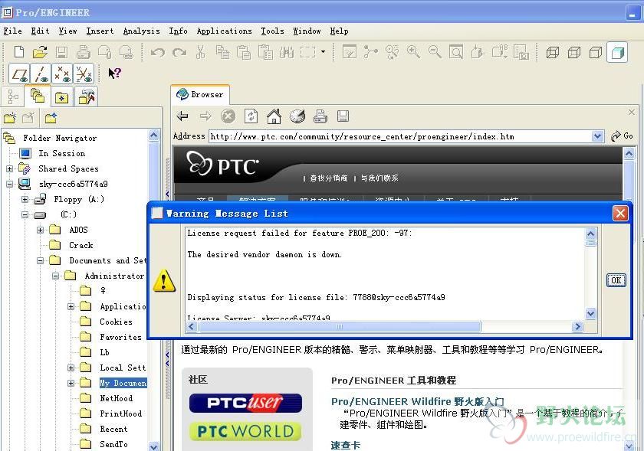Viewport: 644px width, 451px height.
Task: Collapse Documents and Settings node
Action: click(40, 260)
